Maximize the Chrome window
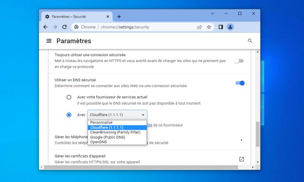 coord(239,14)
